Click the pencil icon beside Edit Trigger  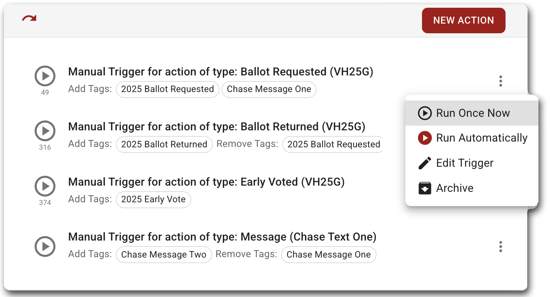tap(425, 163)
